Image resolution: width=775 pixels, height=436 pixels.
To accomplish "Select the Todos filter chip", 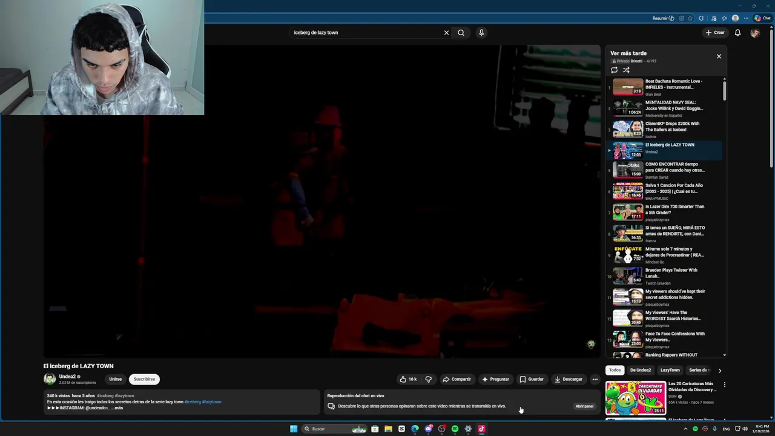I will pos(615,370).
